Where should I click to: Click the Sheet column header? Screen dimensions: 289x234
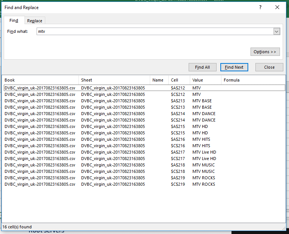(114, 80)
